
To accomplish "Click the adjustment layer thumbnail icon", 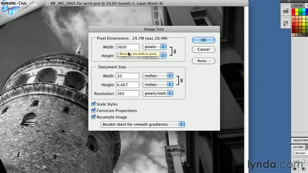I will coord(303,168).
